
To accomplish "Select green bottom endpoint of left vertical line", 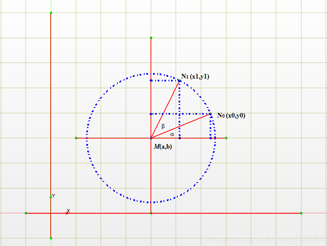I will pos(51,238).
